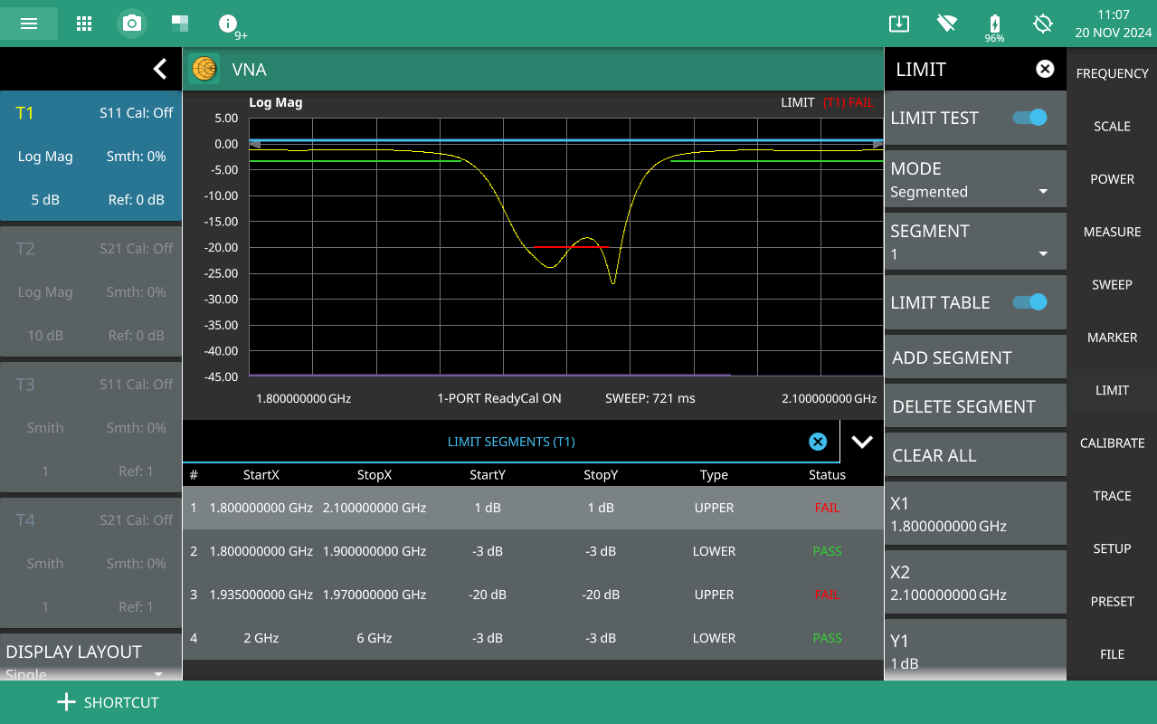Open the SEGMENT number dropdown

point(975,243)
